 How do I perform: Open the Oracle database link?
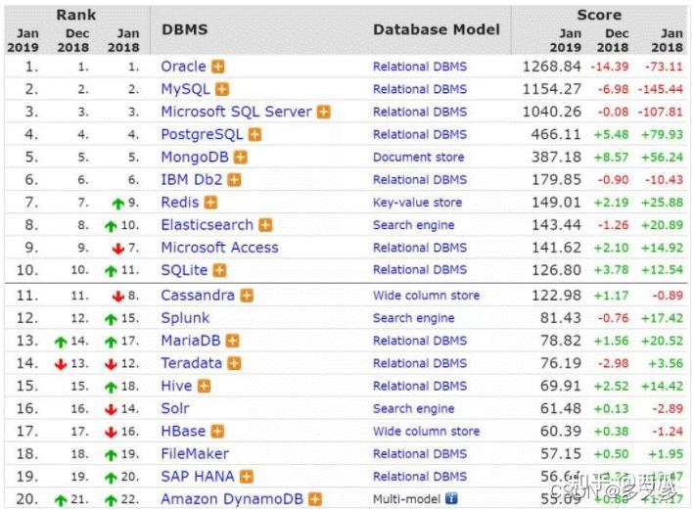(183, 67)
